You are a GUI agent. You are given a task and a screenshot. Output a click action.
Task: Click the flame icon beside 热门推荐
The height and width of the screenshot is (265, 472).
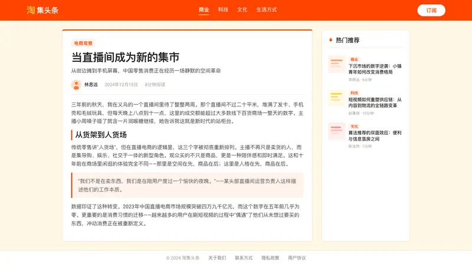point(330,40)
